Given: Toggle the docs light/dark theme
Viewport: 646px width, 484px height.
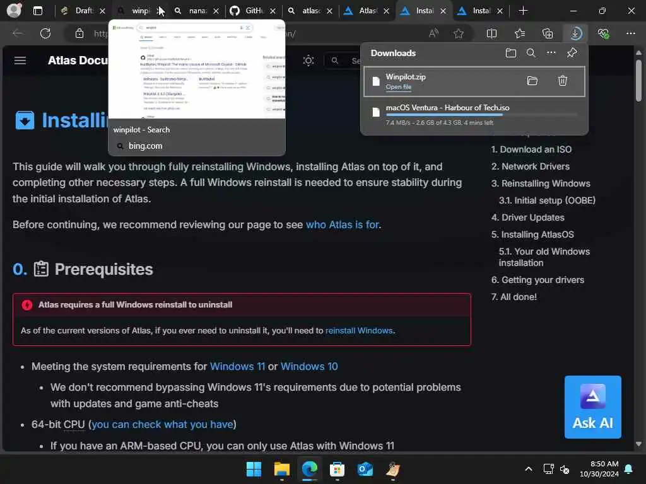Looking at the screenshot, I should [308, 60].
